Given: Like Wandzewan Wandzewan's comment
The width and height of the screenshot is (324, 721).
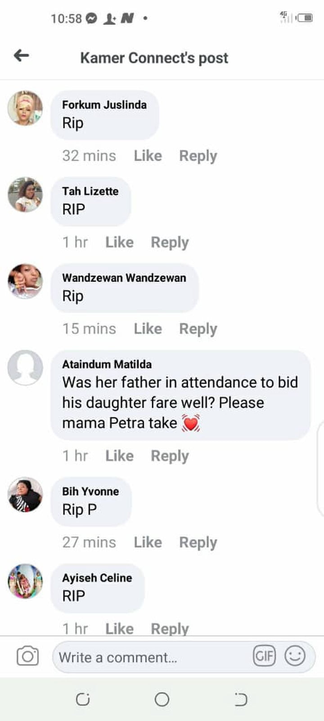Looking at the screenshot, I should (148, 329).
